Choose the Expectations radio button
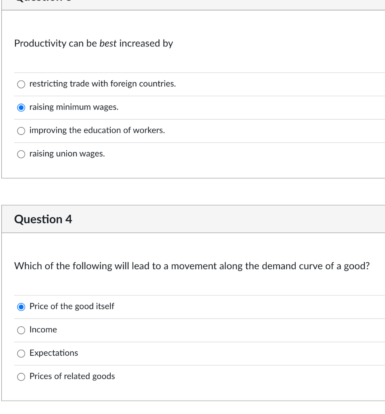Screen dimensions: 385x414 tap(21, 353)
